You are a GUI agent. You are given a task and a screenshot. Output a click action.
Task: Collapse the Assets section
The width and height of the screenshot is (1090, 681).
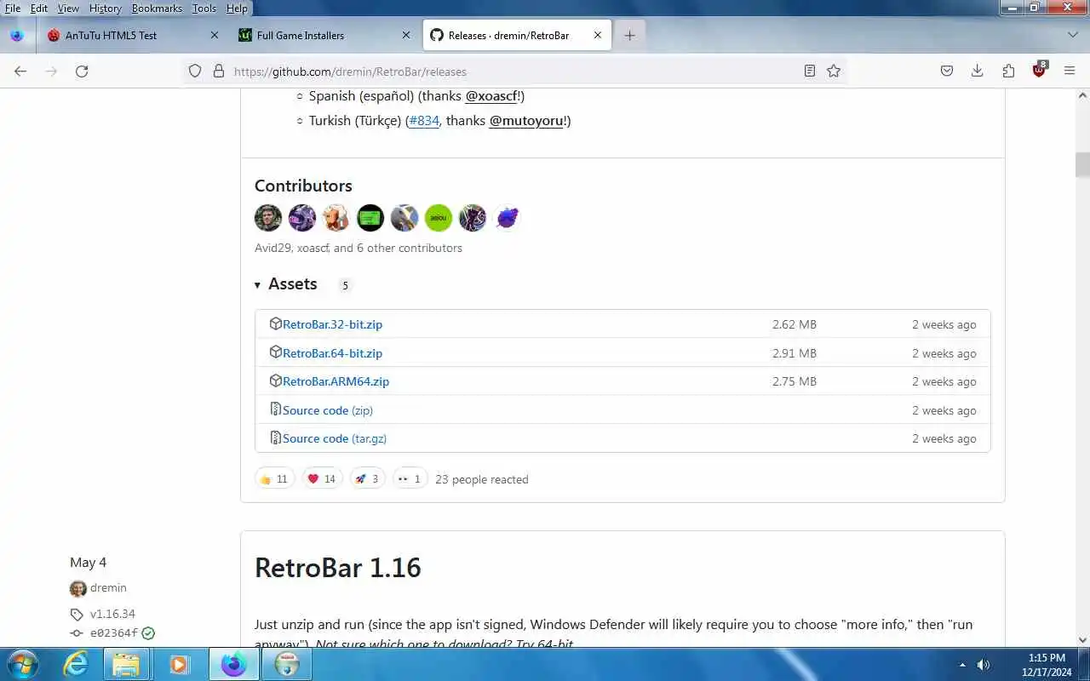click(287, 284)
